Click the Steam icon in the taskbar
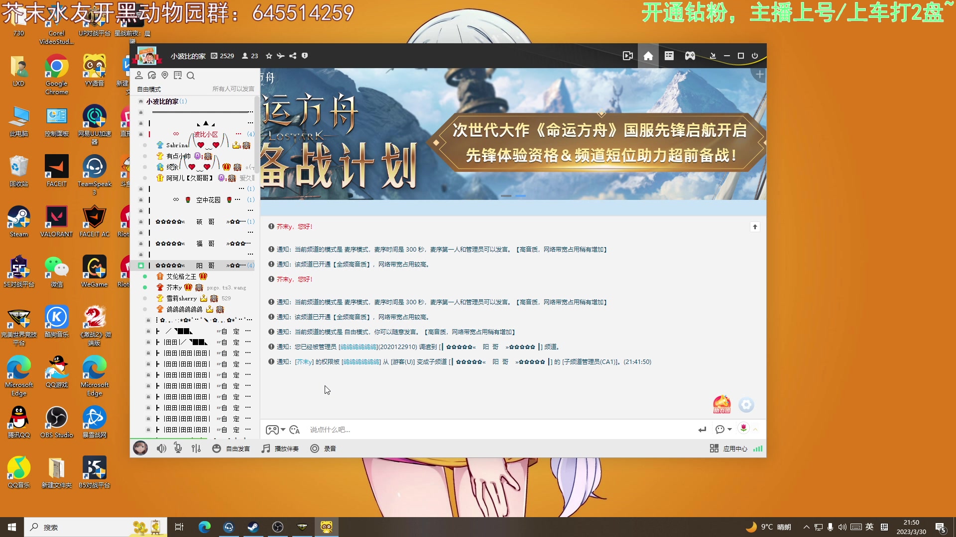The height and width of the screenshot is (537, 956). [253, 527]
